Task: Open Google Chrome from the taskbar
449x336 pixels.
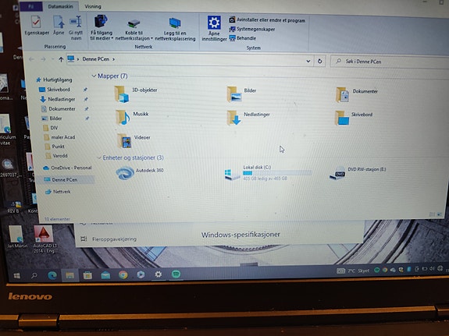Action: click(123, 275)
